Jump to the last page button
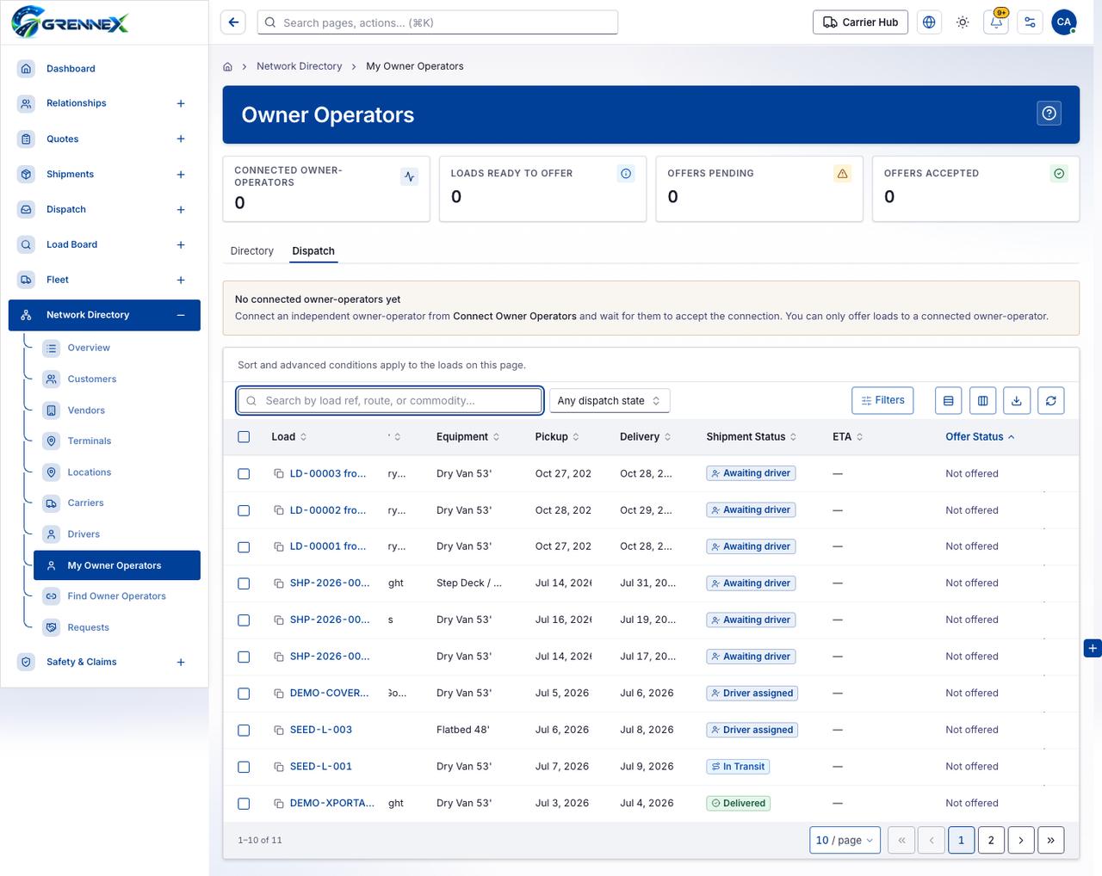 pyautogui.click(x=1051, y=840)
